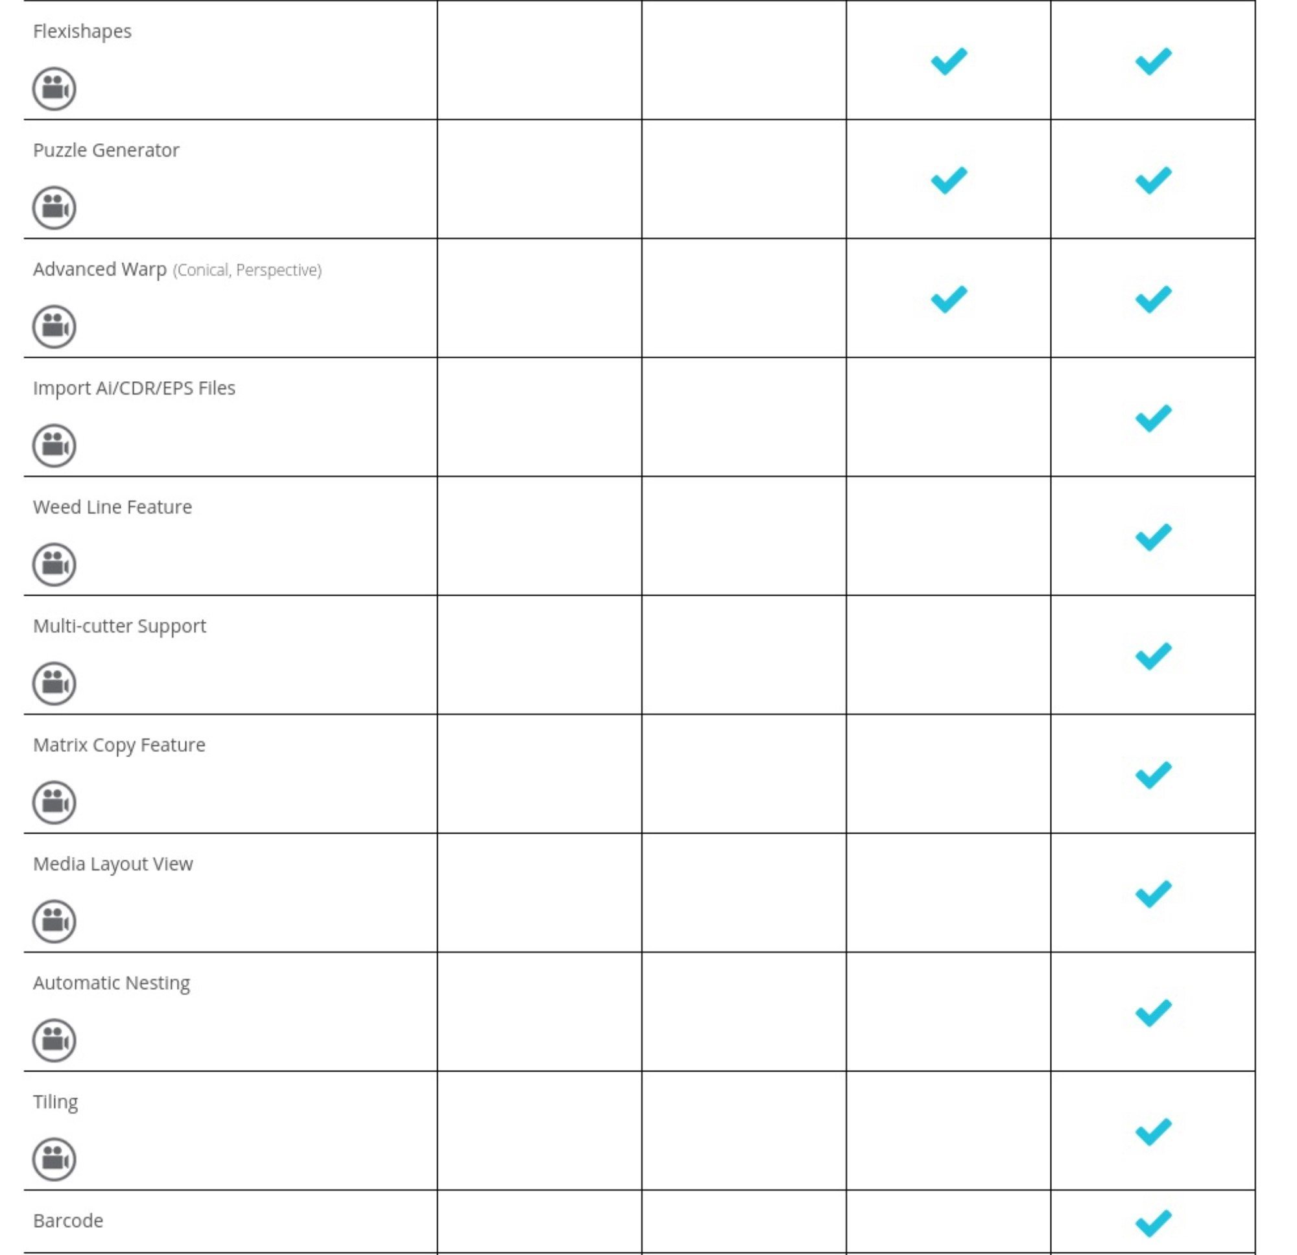Click the third-column checkmark for Advanced Warp
The height and width of the screenshot is (1255, 1297).
pyautogui.click(x=948, y=299)
